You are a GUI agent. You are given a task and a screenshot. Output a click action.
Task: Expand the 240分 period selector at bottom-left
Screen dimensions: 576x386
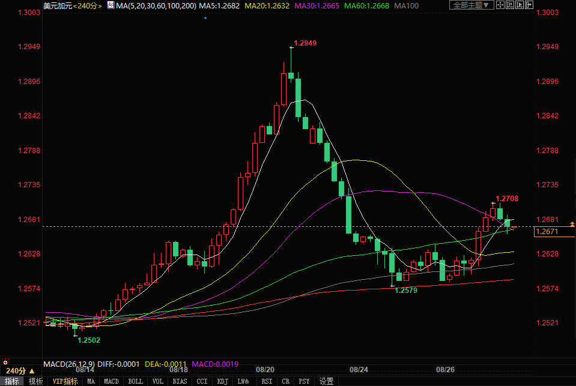pos(16,371)
